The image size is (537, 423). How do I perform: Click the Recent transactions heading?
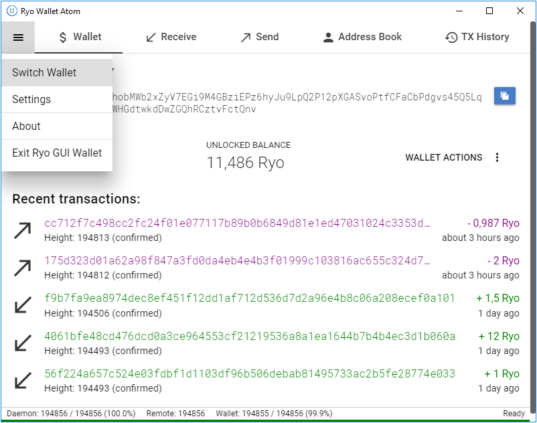(76, 199)
